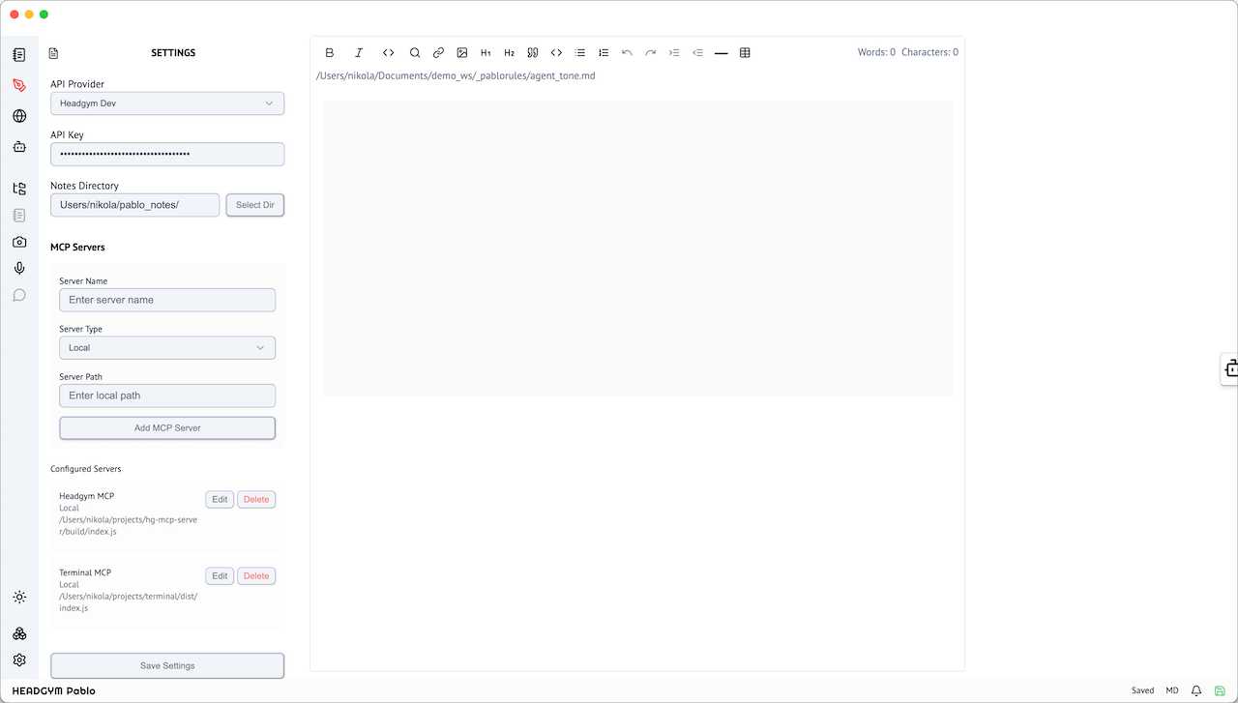The width and height of the screenshot is (1238, 703).
Task: Click the Terminal MCP server name
Action: (85, 572)
